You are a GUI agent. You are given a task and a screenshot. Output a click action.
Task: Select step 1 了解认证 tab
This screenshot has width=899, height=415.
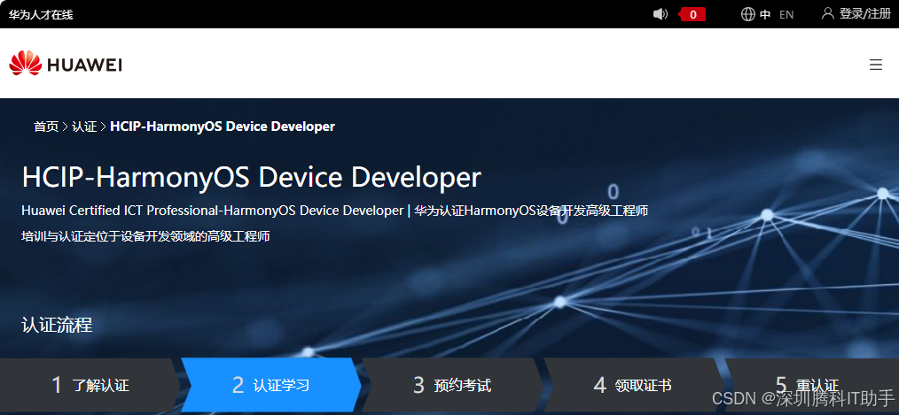[x=90, y=385]
